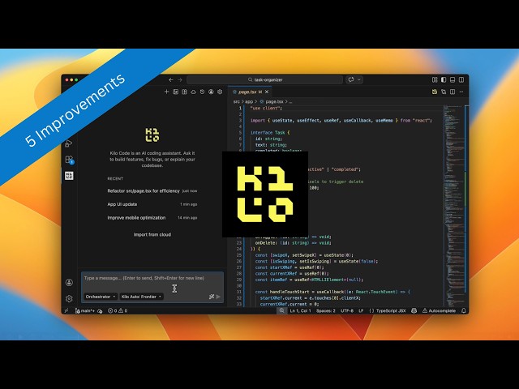This screenshot has width=519, height=389.
Task: Expand the Copilot chat chevron in title bar
Action: pos(358,79)
